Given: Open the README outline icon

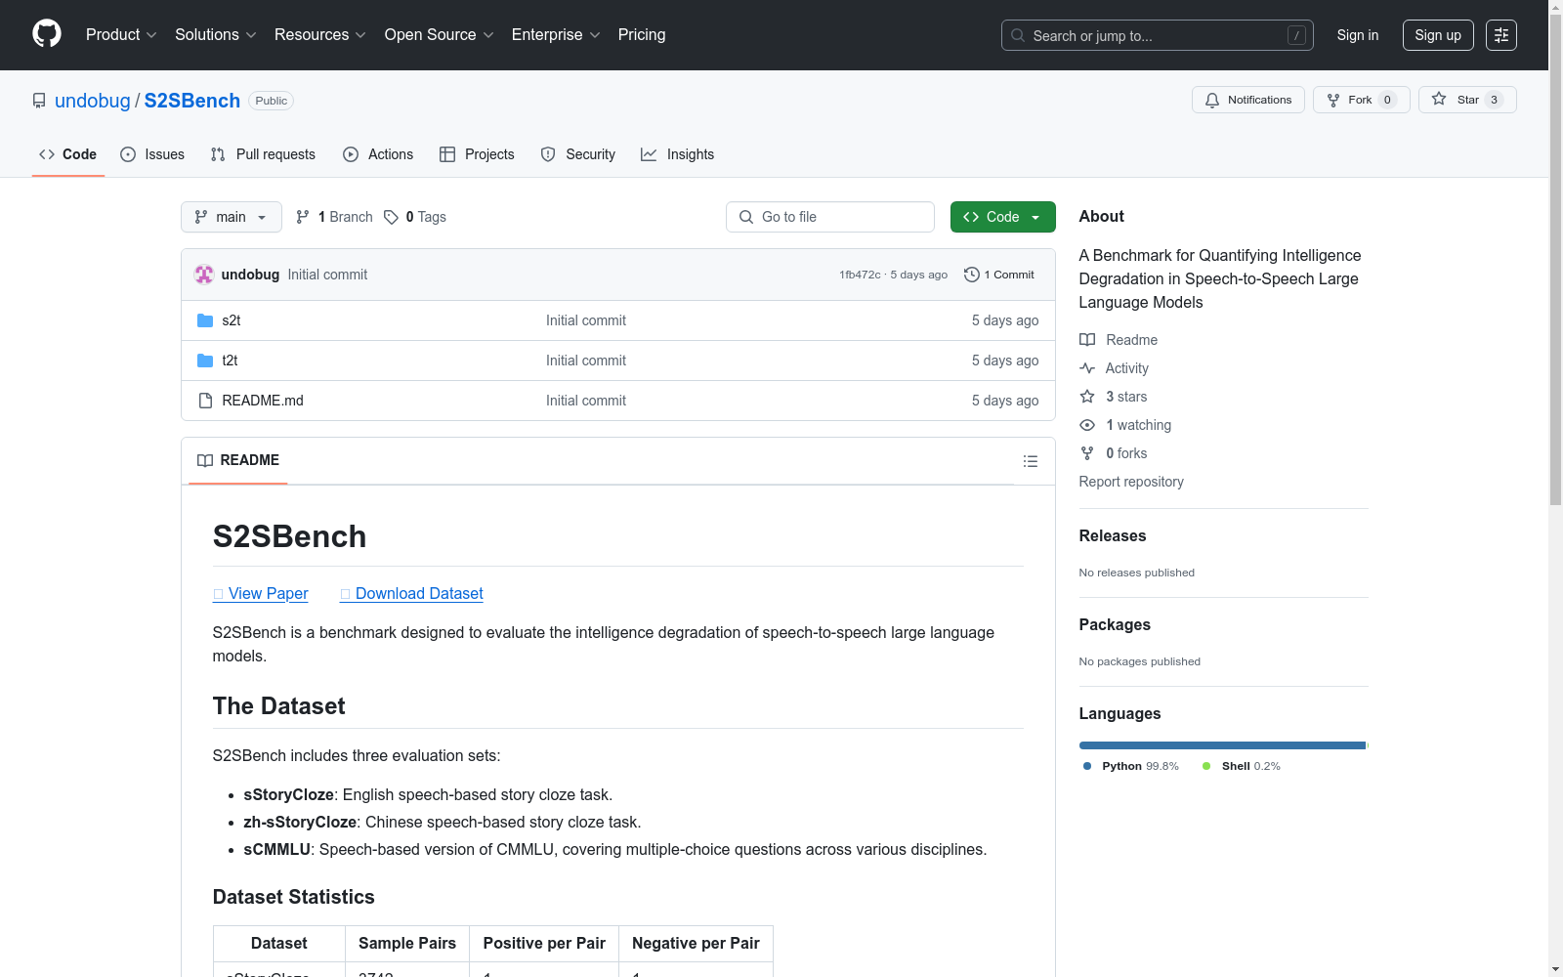Looking at the screenshot, I should click(1030, 461).
